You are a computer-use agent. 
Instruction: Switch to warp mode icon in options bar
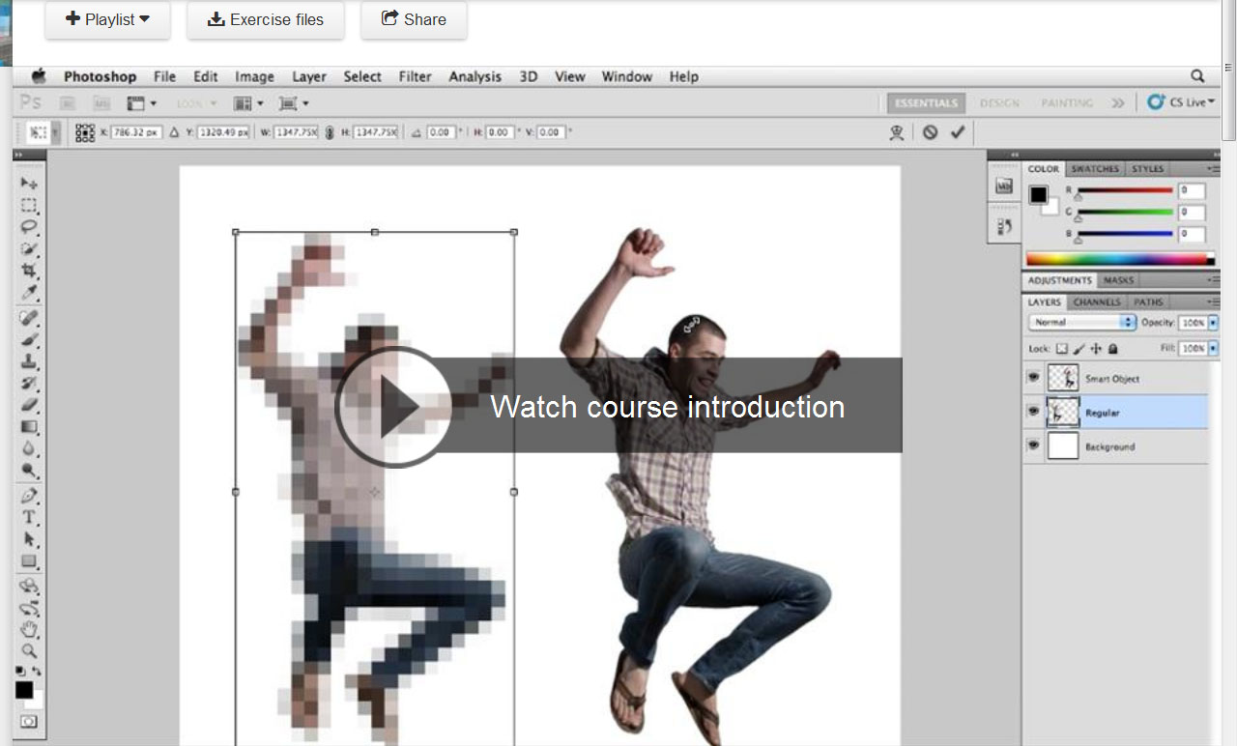897,132
